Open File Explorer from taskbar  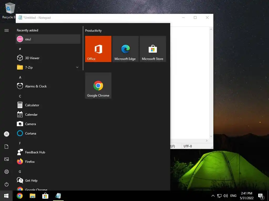click(32, 196)
